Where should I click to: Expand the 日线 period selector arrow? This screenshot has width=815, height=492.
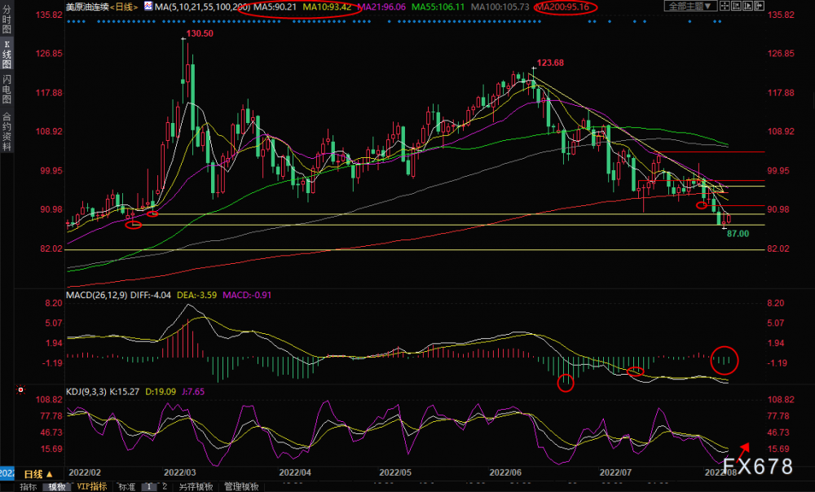[50, 474]
